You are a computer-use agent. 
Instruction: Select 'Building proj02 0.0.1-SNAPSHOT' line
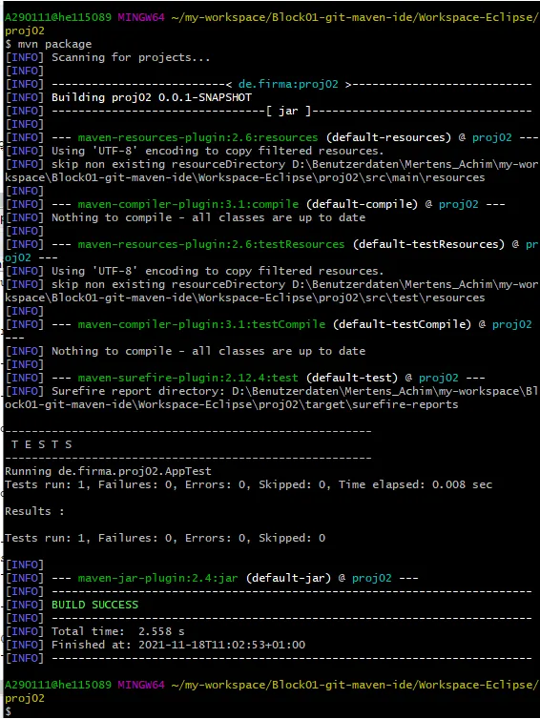[152, 97]
